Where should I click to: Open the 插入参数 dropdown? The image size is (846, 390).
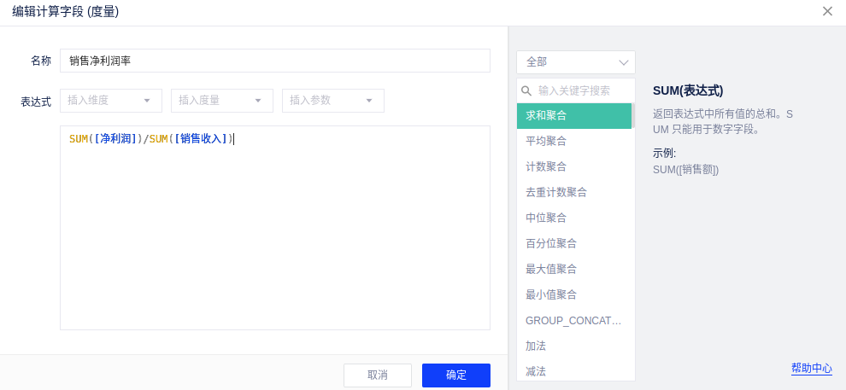(x=332, y=101)
